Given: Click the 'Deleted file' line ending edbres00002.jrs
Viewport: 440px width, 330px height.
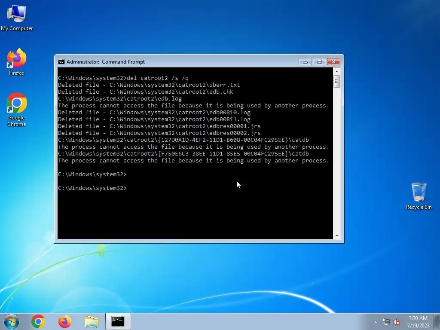Looking at the screenshot, I should (159, 133).
